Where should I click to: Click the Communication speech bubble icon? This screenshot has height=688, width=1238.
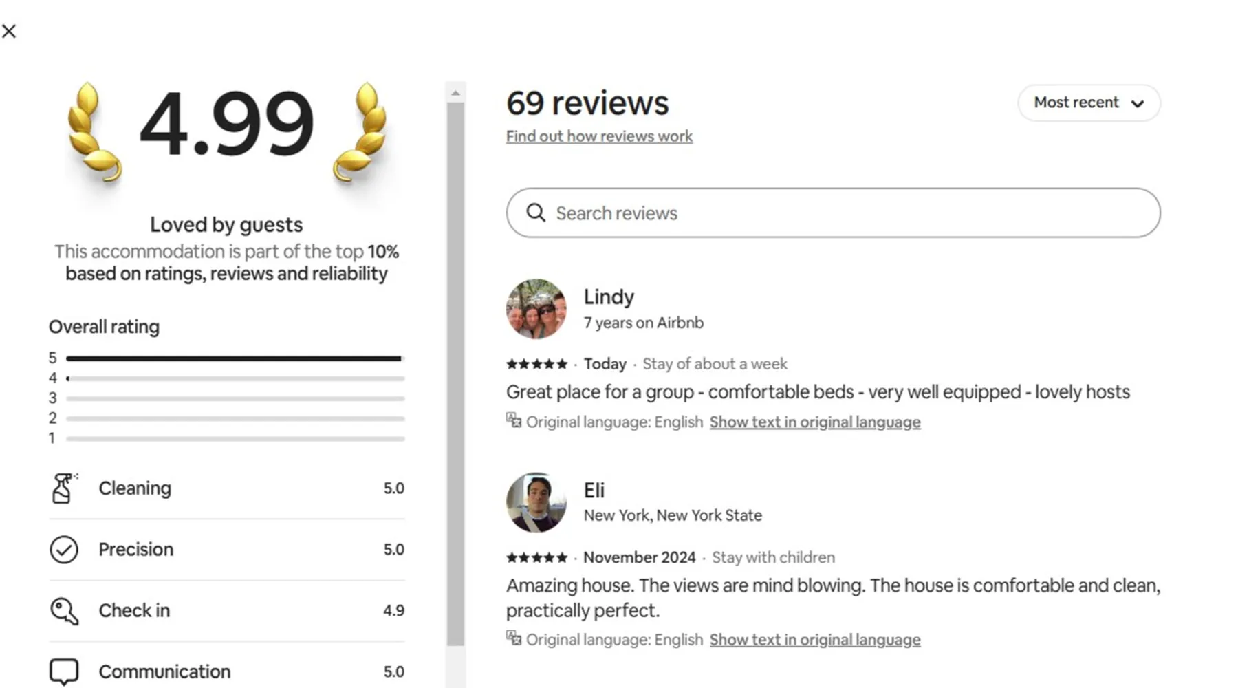[64, 671]
